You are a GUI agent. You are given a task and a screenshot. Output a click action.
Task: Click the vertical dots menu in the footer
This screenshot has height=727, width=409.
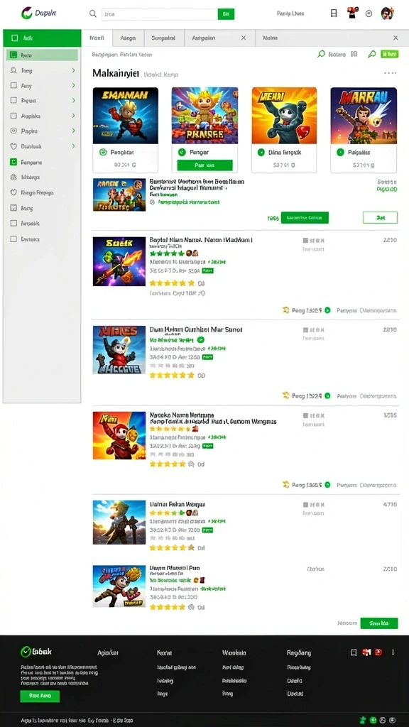393,652
